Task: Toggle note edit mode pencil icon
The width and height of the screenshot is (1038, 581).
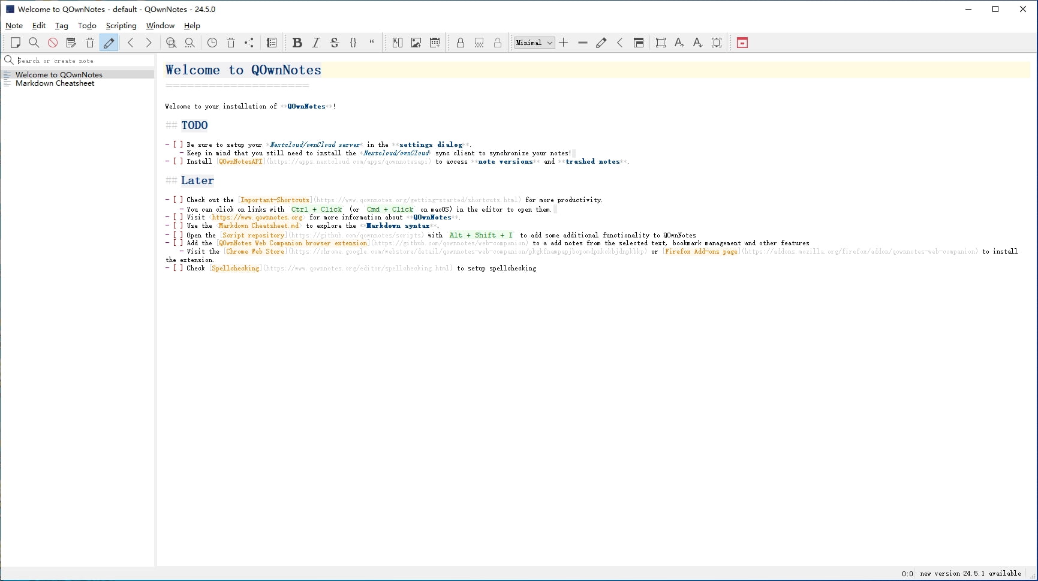Action: (109, 43)
